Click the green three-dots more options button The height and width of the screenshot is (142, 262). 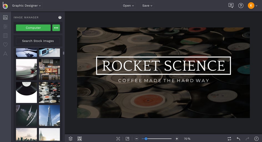[56, 28]
